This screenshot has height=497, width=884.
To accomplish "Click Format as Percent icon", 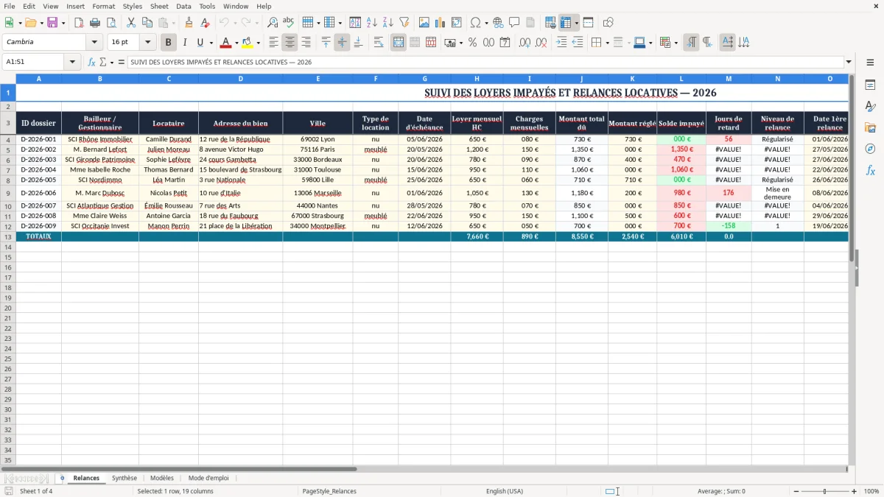I will [473, 43].
